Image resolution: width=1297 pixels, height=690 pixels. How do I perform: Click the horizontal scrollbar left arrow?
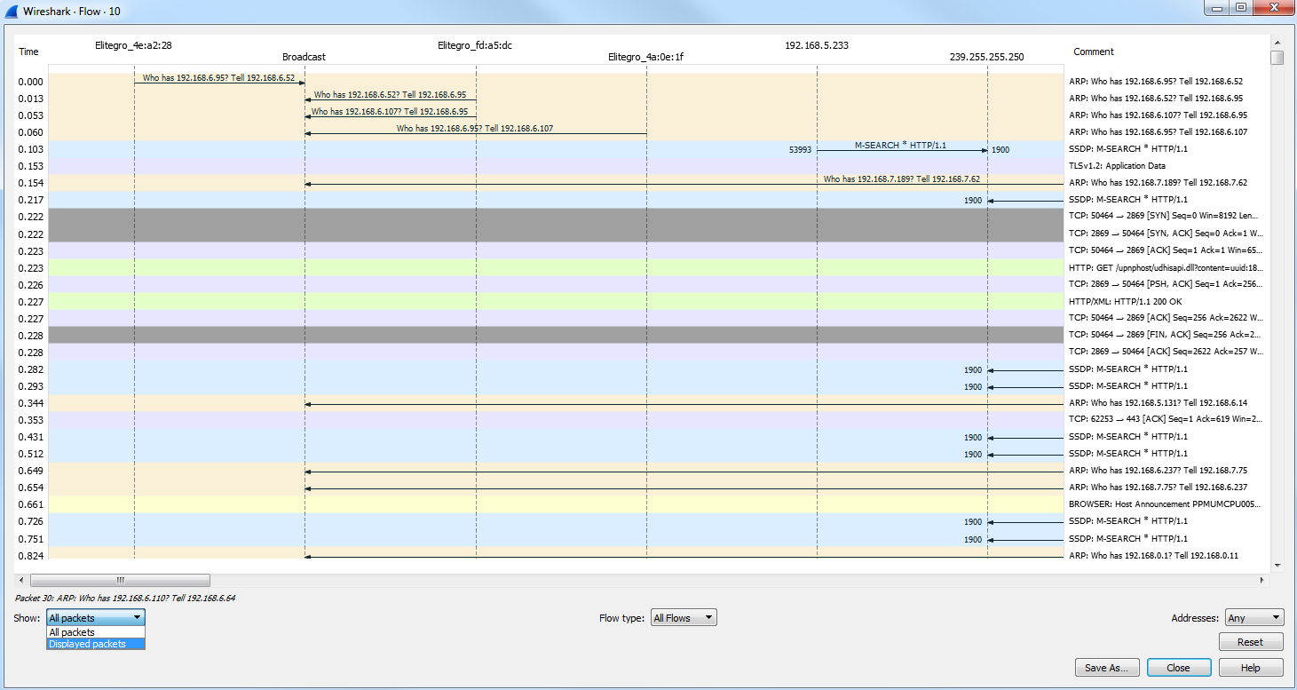coord(21,580)
